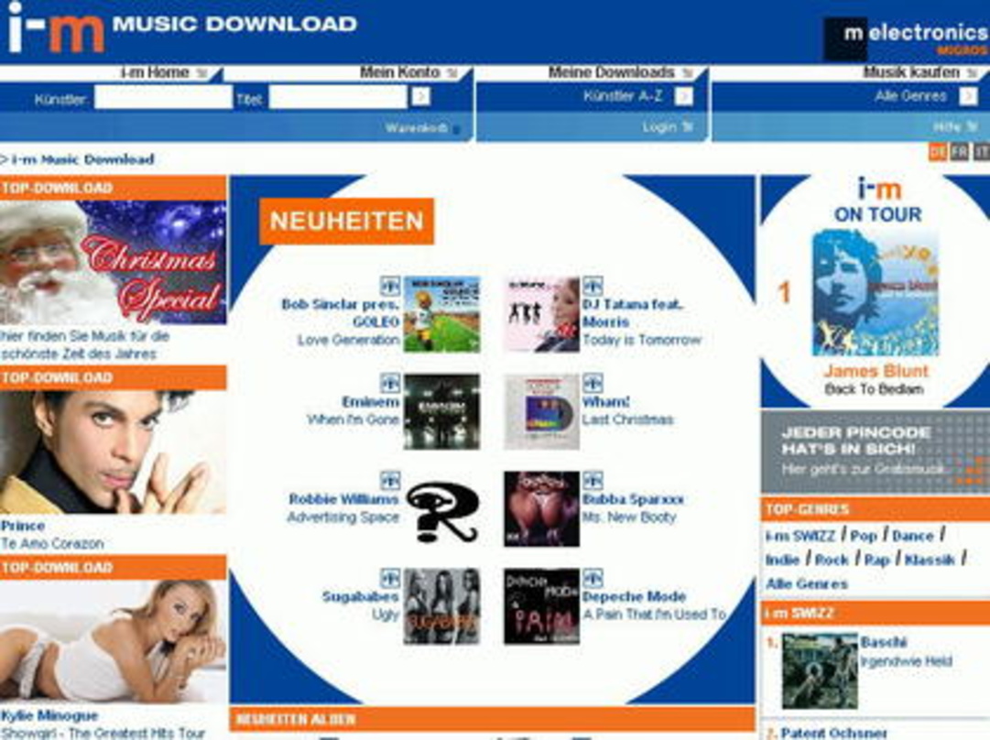Focus the Künstler search field

click(164, 98)
